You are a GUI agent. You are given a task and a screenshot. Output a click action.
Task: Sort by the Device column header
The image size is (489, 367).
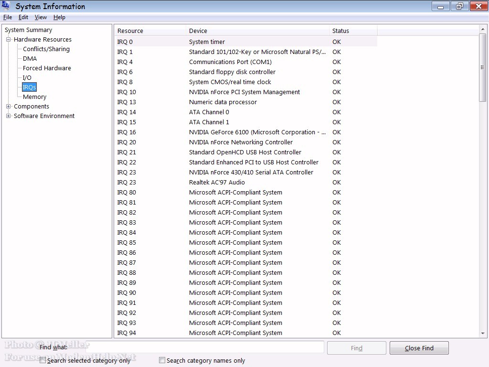click(257, 31)
